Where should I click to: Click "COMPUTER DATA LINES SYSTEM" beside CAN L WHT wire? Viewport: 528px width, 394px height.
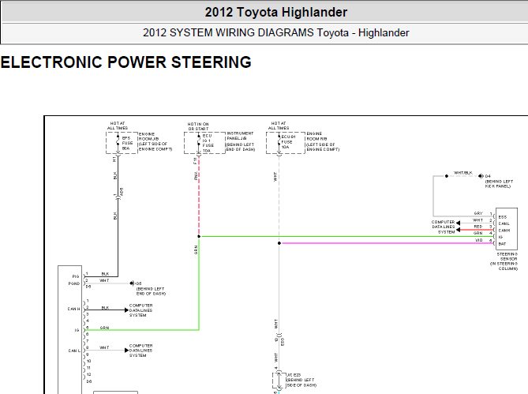point(140,351)
